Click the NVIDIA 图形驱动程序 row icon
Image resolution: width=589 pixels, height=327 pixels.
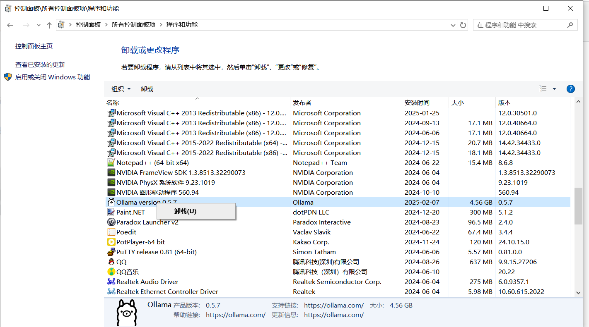[111, 193]
